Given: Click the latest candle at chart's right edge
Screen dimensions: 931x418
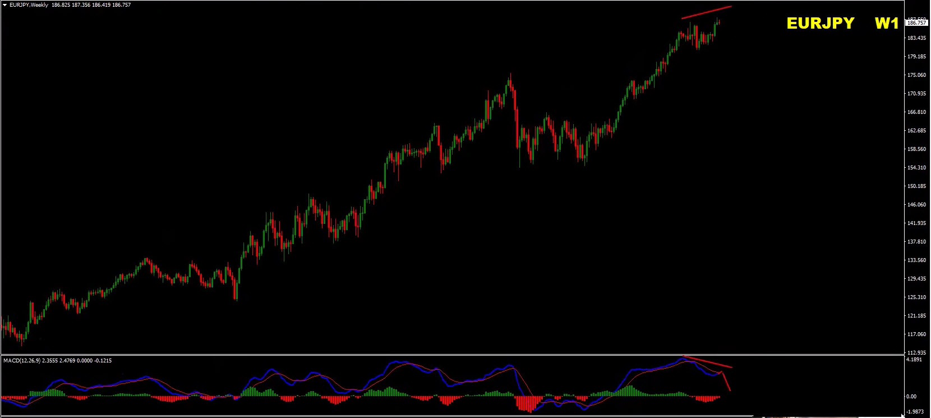Looking at the screenshot, I should tap(718, 22).
